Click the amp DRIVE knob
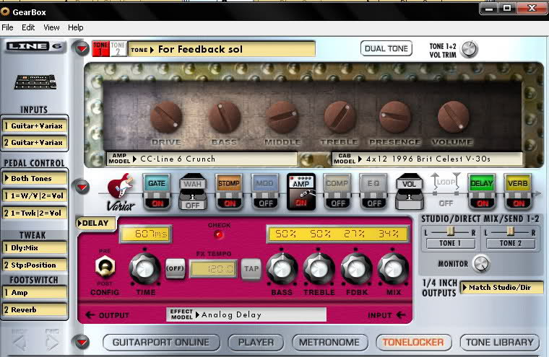The width and height of the screenshot is (549, 357). tap(166, 115)
